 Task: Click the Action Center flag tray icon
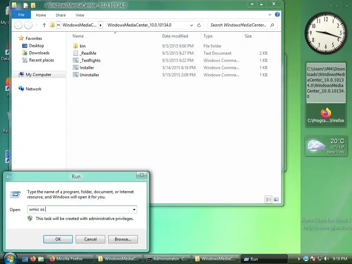point(313,259)
